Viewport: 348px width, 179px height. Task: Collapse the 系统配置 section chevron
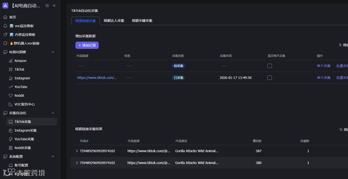coord(53,157)
